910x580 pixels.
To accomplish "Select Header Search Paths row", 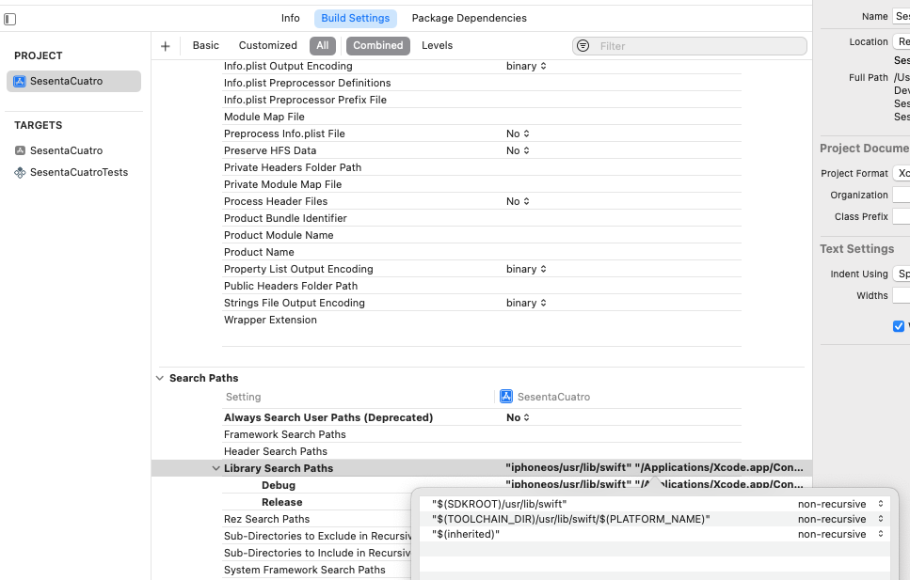I will click(481, 451).
